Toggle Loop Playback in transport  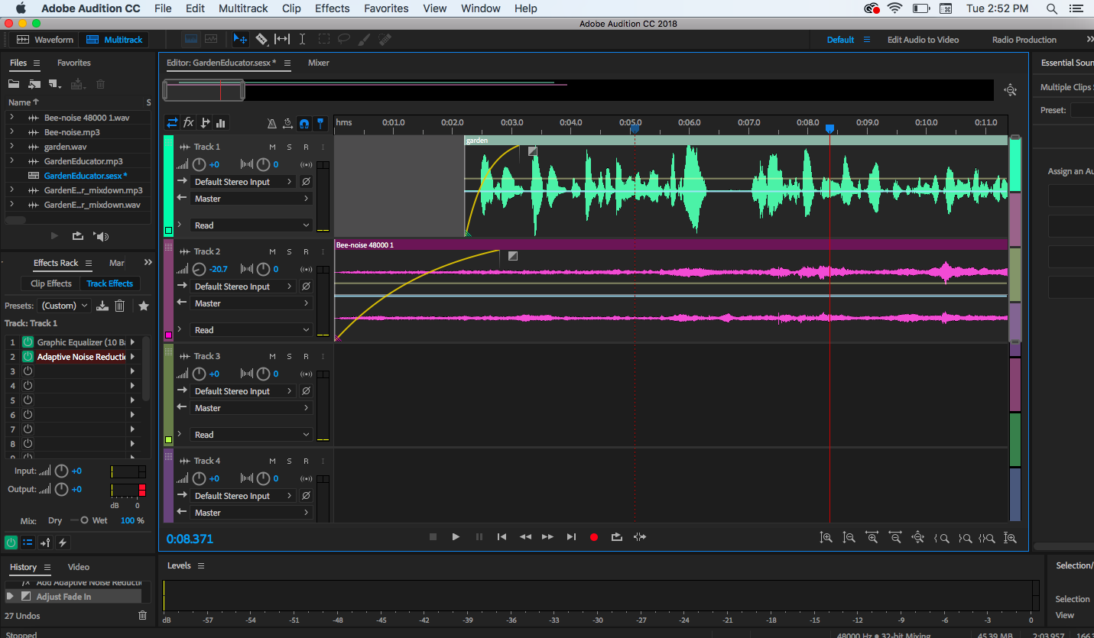click(x=617, y=537)
